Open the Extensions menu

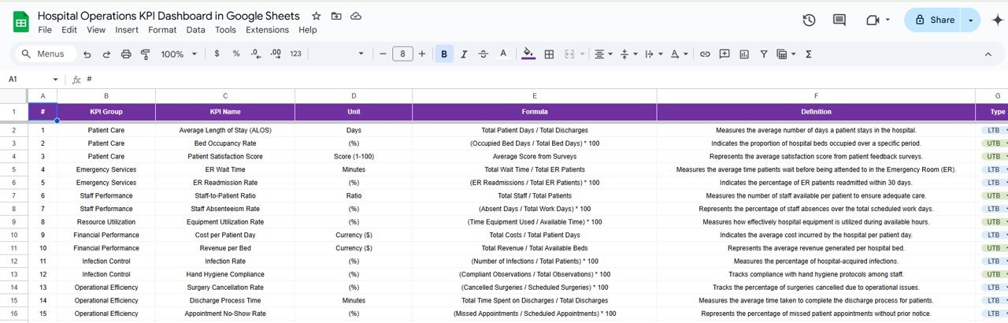268,30
